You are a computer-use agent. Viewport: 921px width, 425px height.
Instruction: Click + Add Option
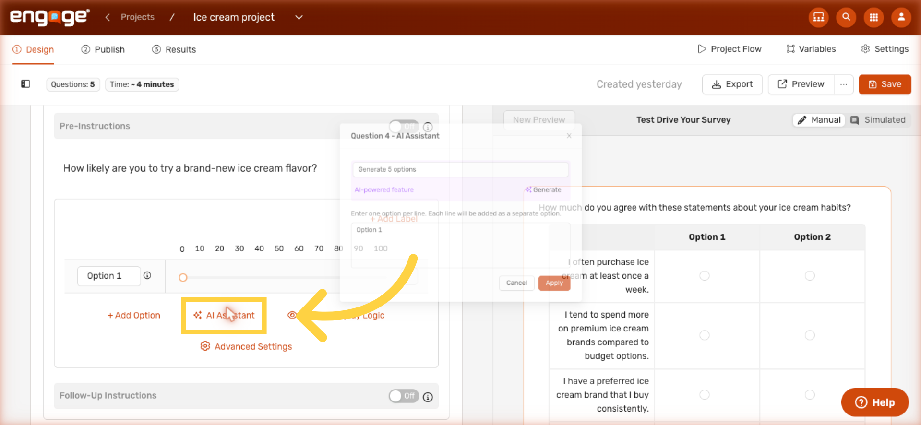pyautogui.click(x=134, y=315)
